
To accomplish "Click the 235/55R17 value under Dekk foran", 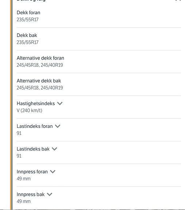I will (28, 20).
